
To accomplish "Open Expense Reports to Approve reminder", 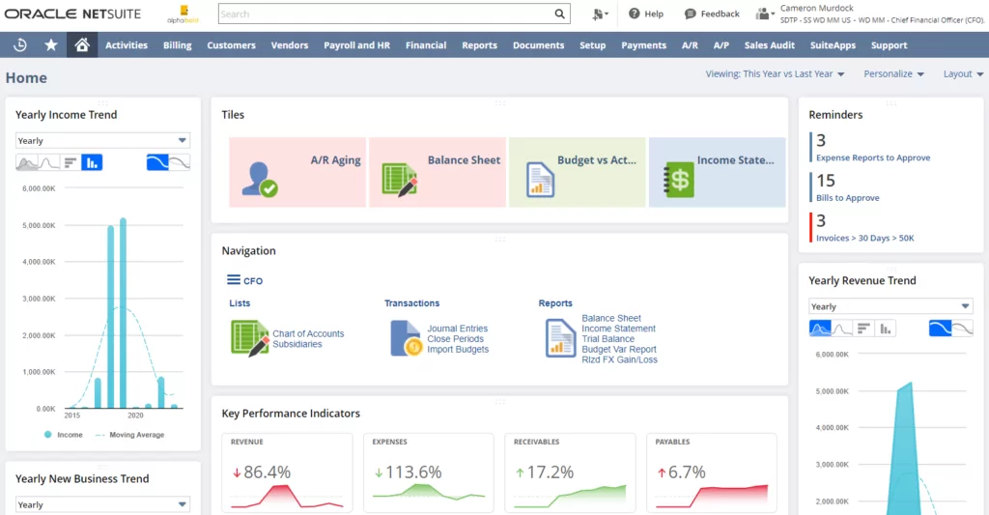I will pos(873,157).
